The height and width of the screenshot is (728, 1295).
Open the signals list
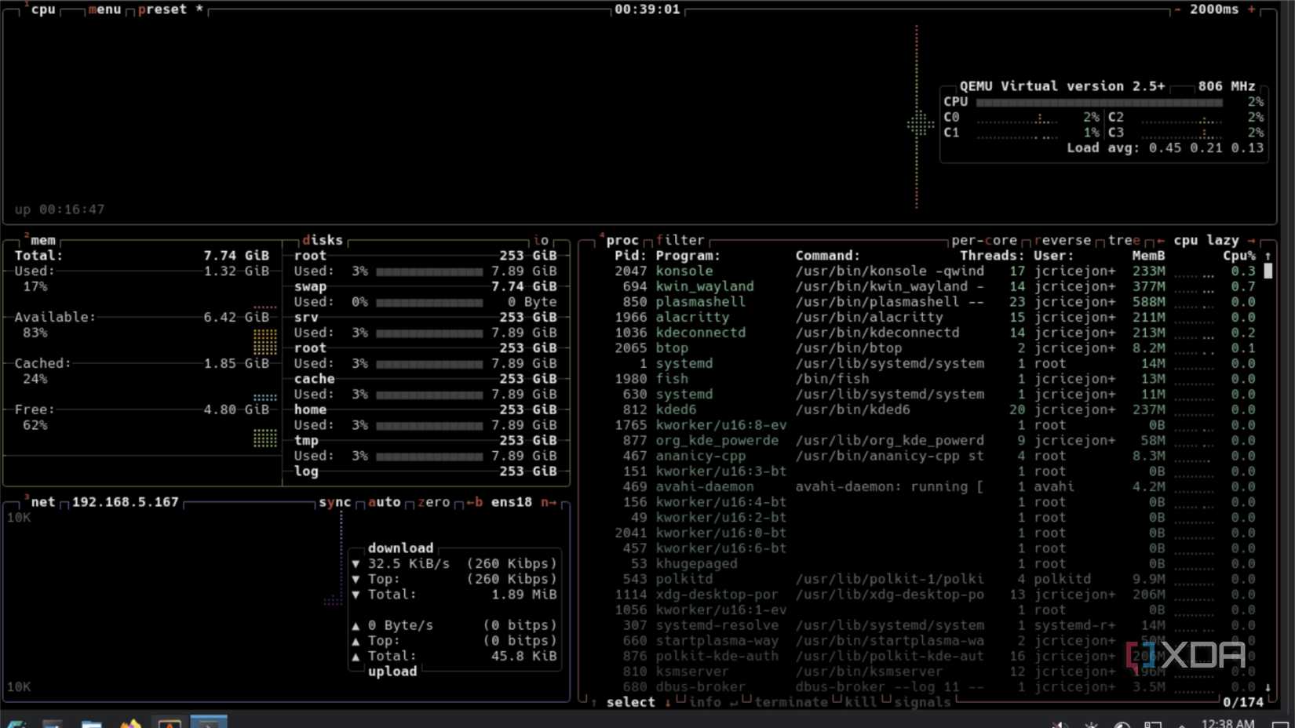click(x=922, y=702)
